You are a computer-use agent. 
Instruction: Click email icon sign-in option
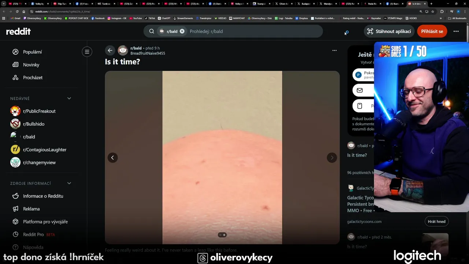[x=360, y=90]
